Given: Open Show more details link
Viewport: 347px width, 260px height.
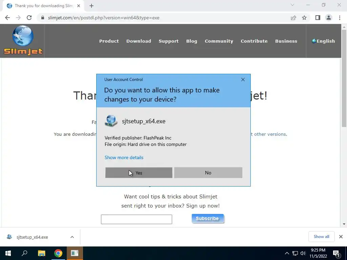Looking at the screenshot, I should click(x=124, y=157).
